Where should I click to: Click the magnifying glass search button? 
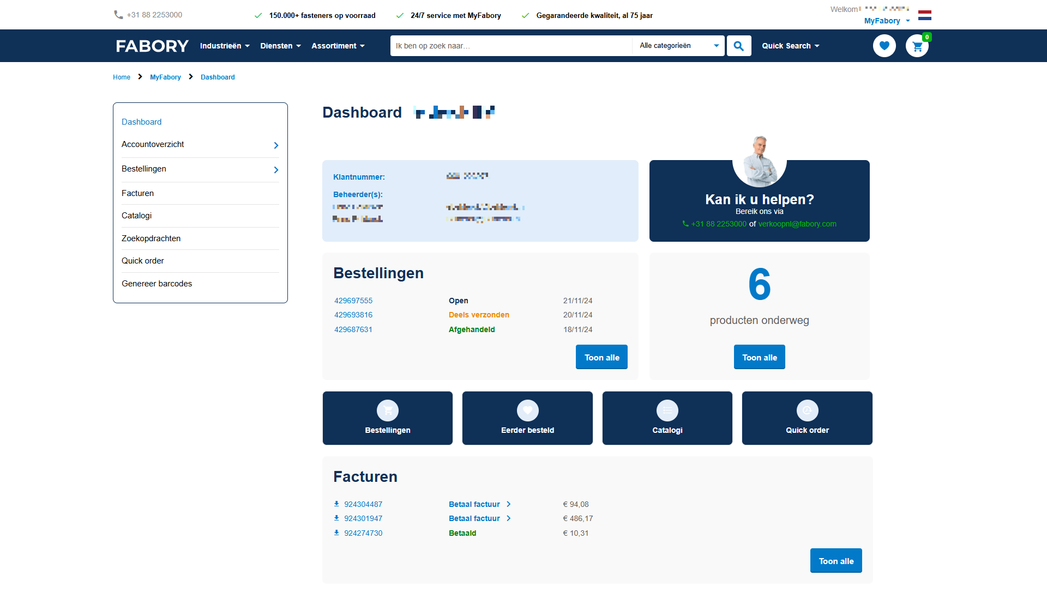tap(739, 46)
